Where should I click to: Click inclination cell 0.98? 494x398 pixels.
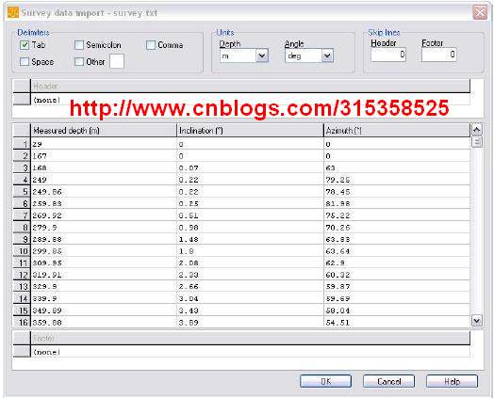click(250, 228)
